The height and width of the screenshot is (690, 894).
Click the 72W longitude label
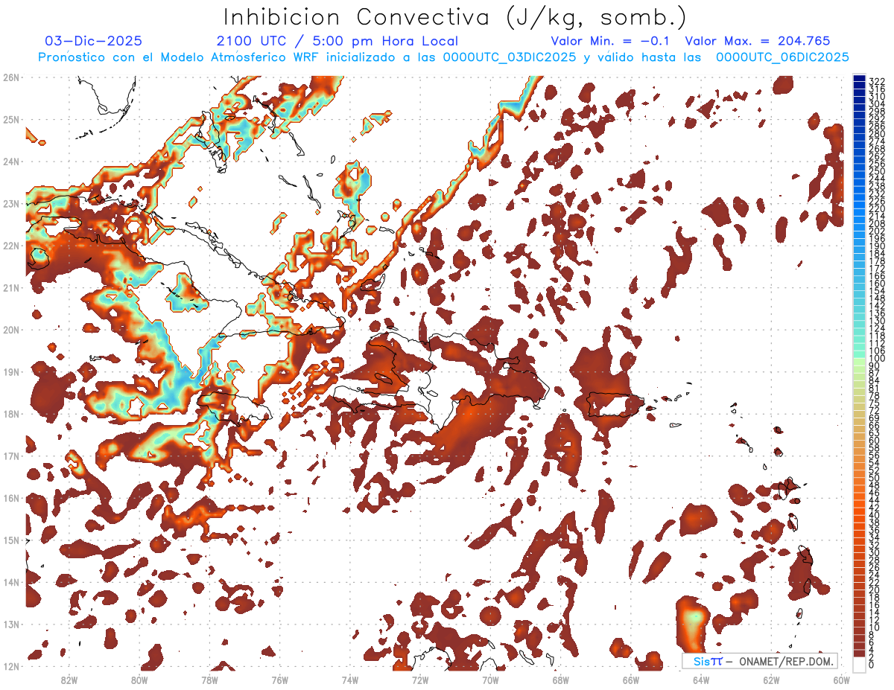(420, 680)
